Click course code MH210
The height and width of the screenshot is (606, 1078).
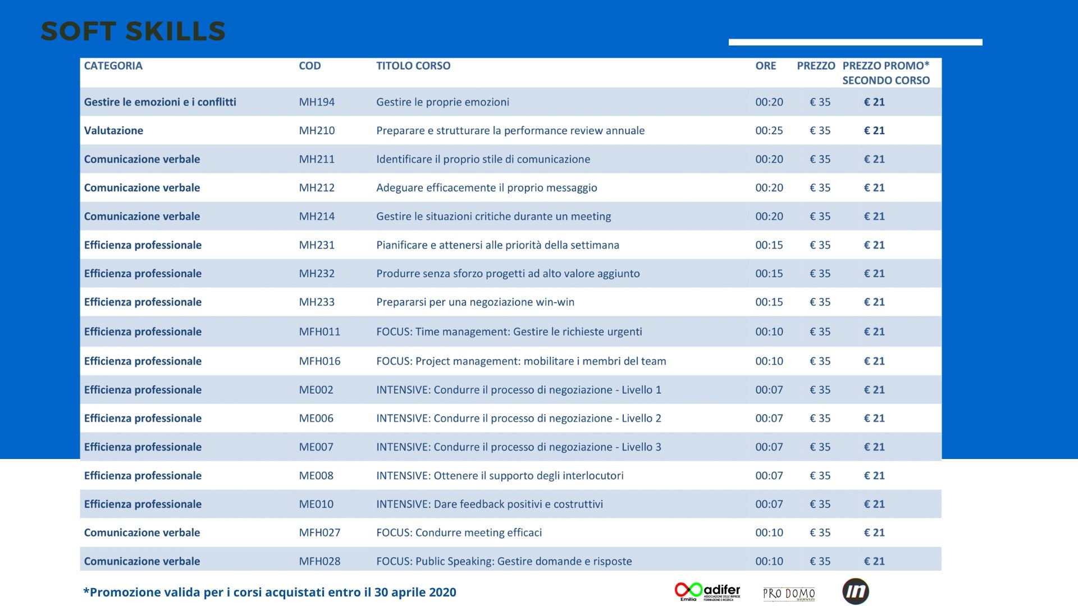[317, 131]
